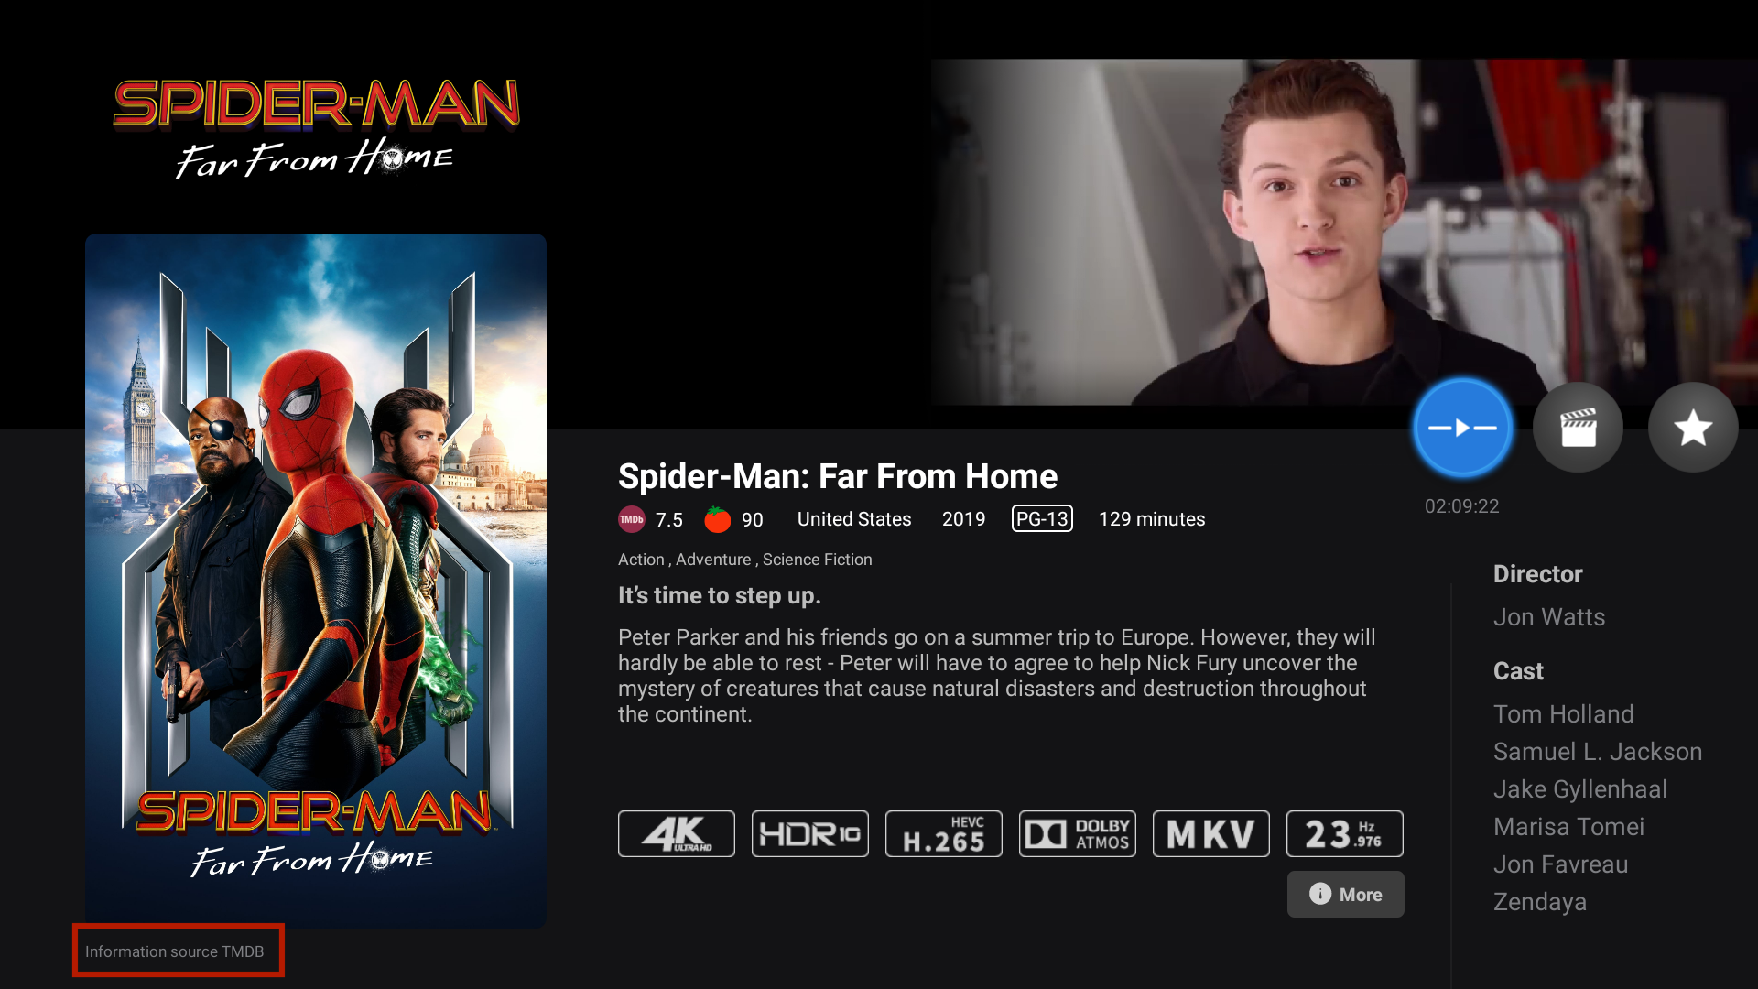Click the Dolby Atmos badge
Viewport: 1758px width, 989px height.
1078,833
